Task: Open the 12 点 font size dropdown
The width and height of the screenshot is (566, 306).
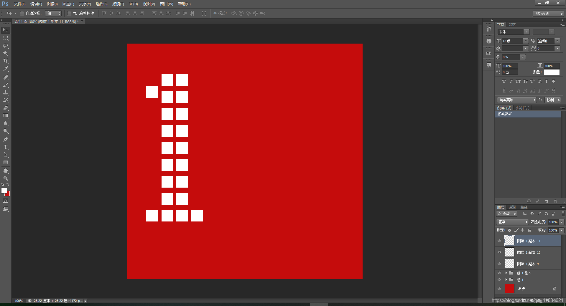Action: pyautogui.click(x=526, y=41)
